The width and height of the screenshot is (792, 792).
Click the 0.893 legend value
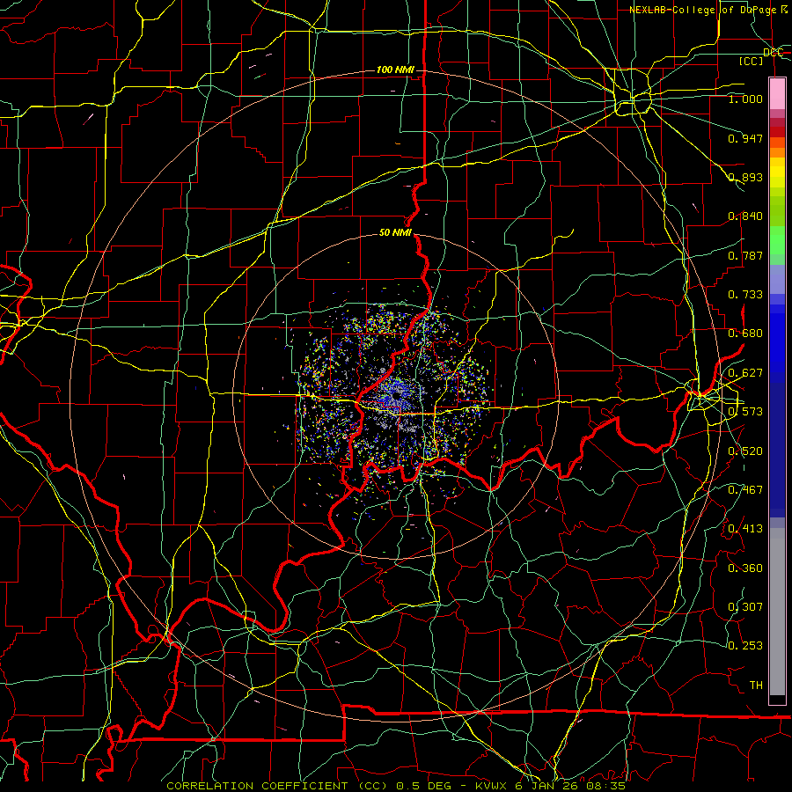tap(745, 177)
